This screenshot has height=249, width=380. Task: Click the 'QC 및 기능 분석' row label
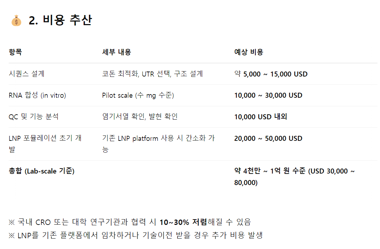click(34, 116)
